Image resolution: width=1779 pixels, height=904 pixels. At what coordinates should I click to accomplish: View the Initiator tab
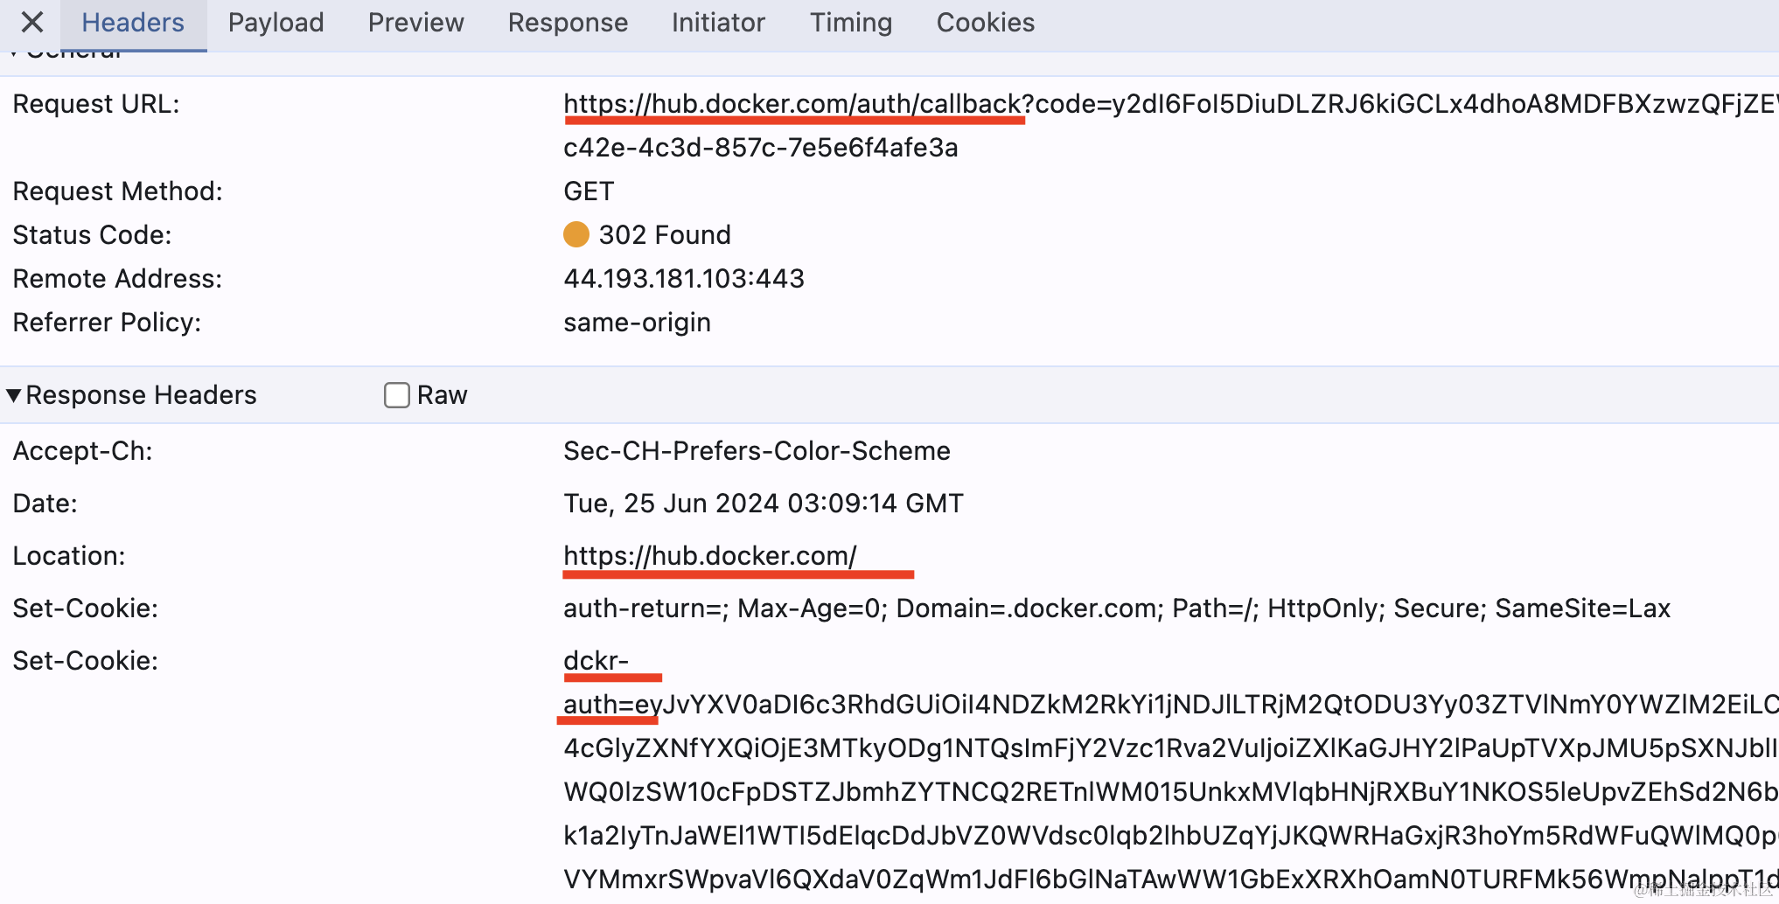point(718,23)
